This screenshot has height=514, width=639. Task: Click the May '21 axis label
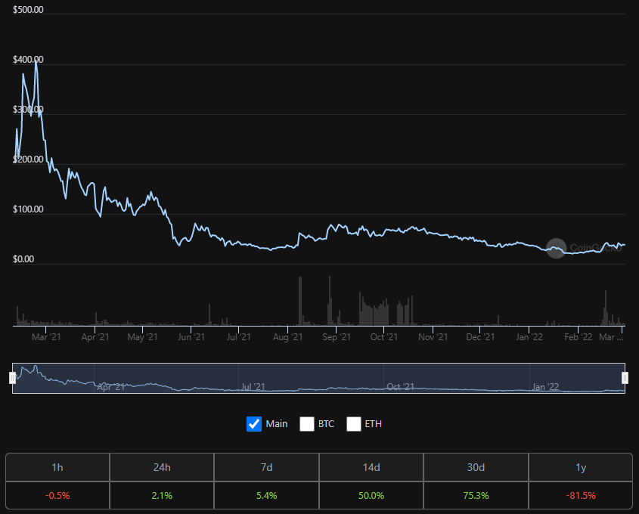coord(142,337)
